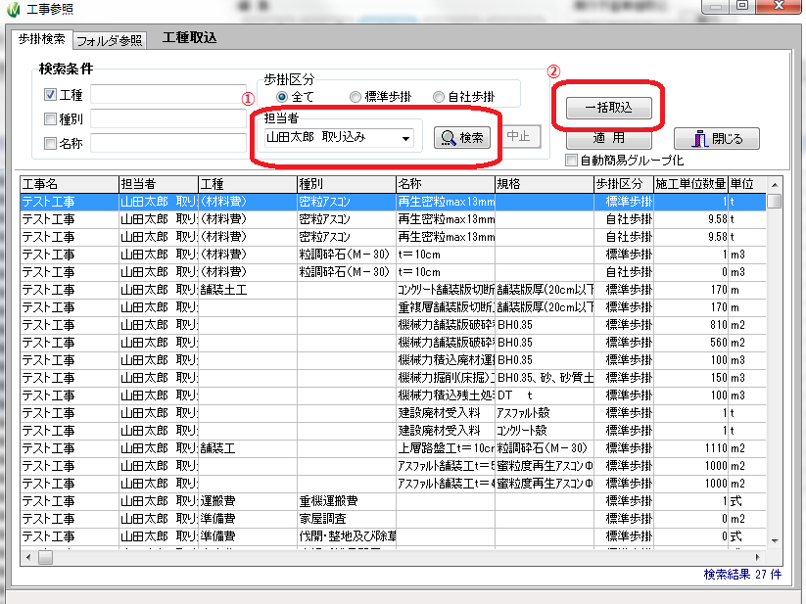Viewport: 806px width, 604px height.
Task: Select the row with 舗装土工
Action: pos(394,290)
